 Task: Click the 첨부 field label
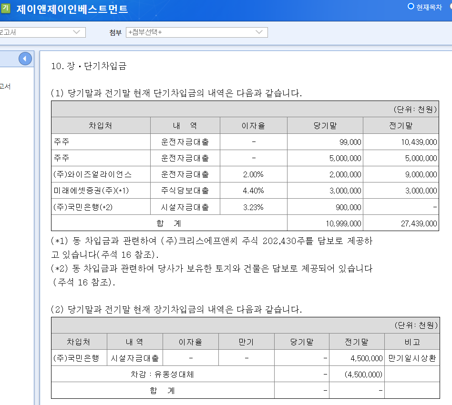point(114,32)
